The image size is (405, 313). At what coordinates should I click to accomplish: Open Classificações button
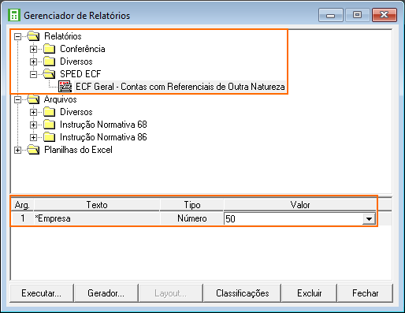243,293
